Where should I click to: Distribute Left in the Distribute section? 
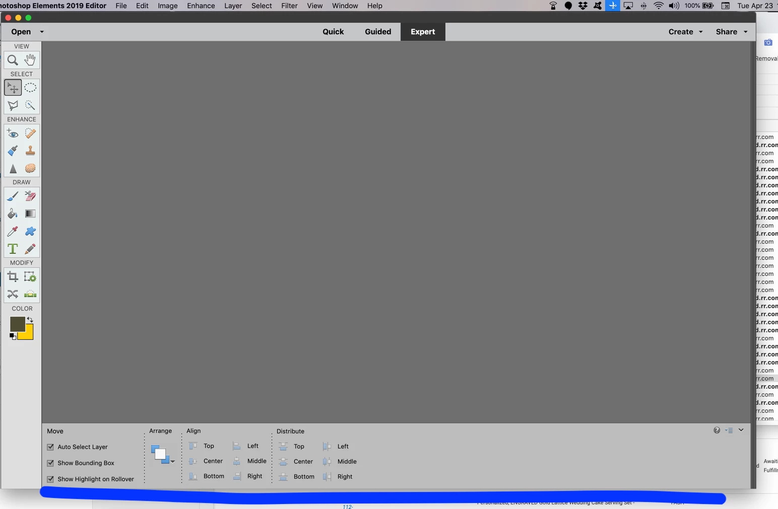[336, 447]
